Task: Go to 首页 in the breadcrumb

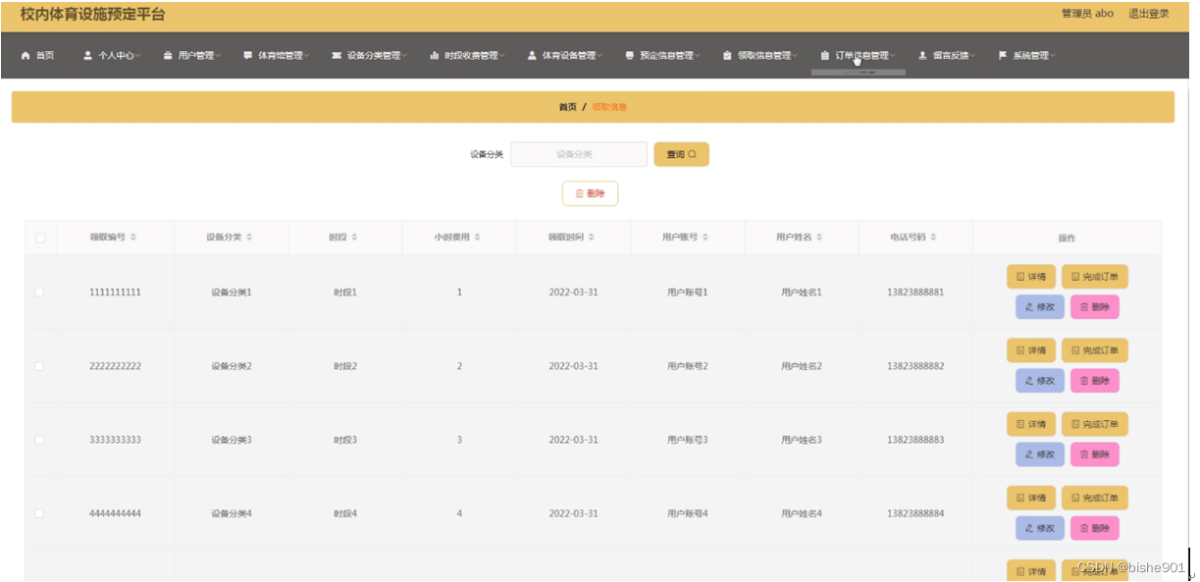Action: pos(568,107)
